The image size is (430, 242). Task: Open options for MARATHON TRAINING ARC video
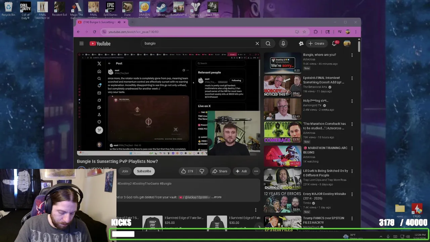tap(352, 149)
